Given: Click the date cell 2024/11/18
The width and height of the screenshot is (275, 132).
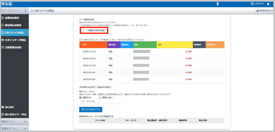Looking at the screenshot, I should (89, 52).
